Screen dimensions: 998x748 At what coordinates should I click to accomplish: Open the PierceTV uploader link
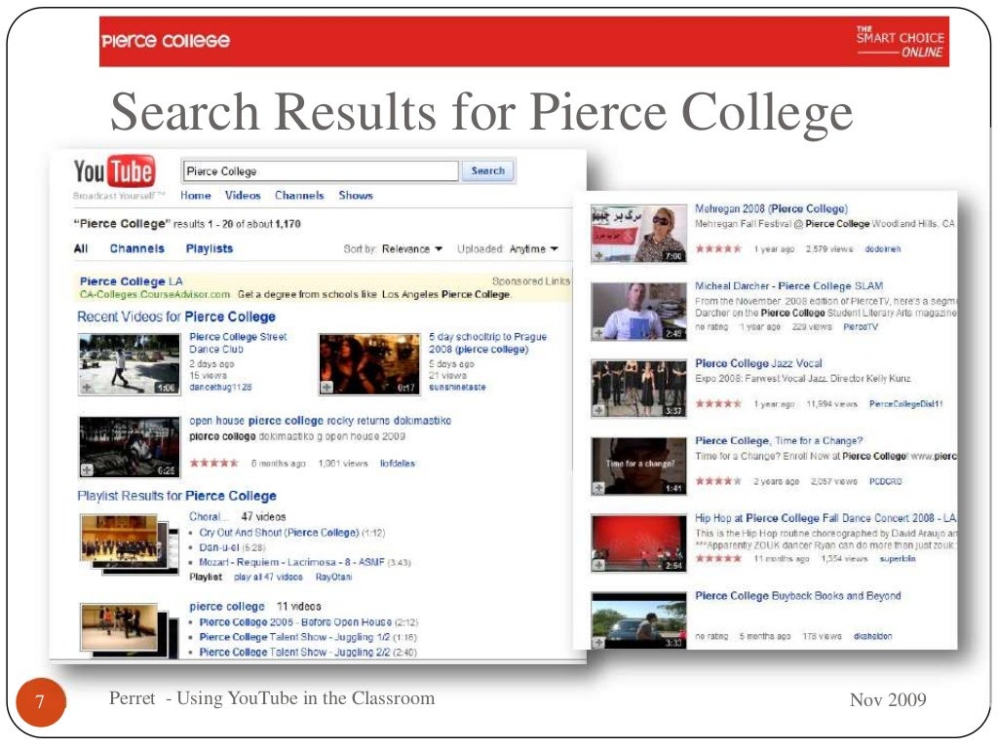861,327
